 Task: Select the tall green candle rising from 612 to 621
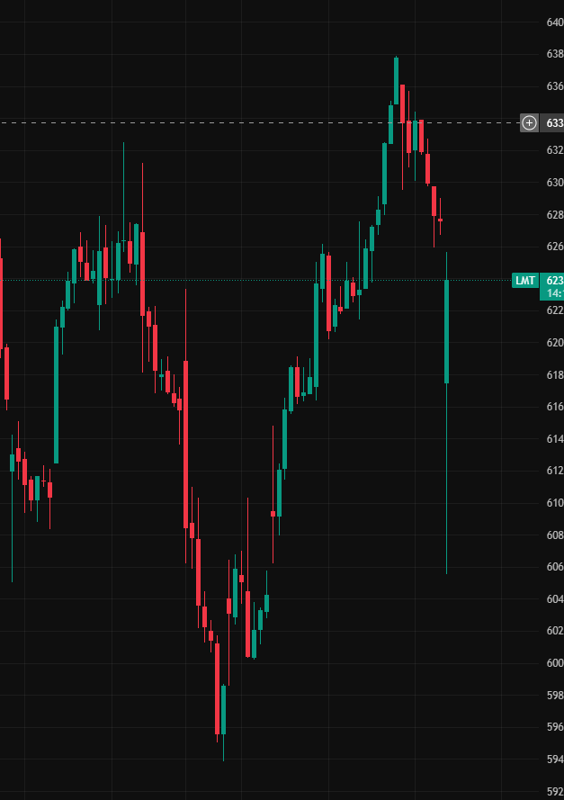click(x=56, y=394)
